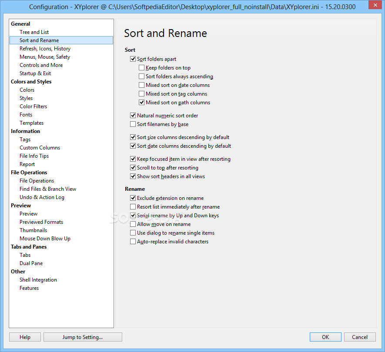This screenshot has height=352, width=385.
Task: Select the General heading in the list
Action: click(x=20, y=24)
